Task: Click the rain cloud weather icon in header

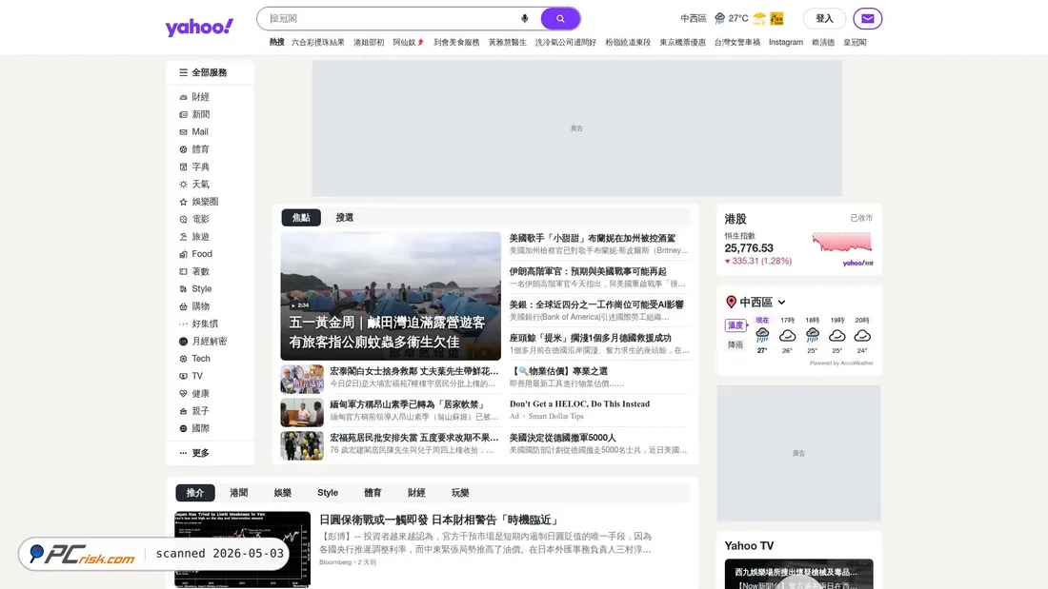Action: (720, 19)
